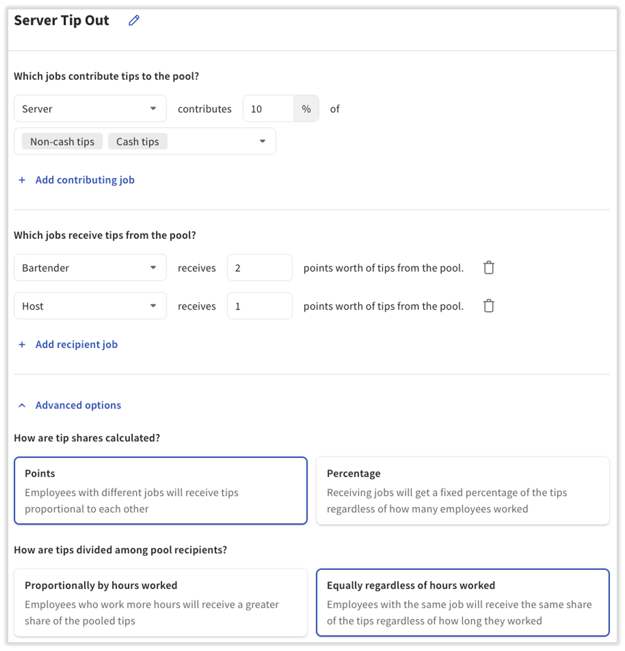
Task: Select the Percentage tip share option
Action: click(x=463, y=491)
